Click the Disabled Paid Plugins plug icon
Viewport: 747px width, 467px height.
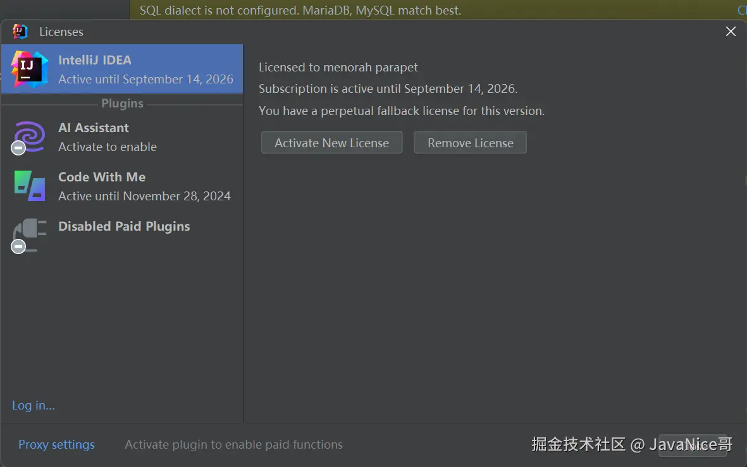pos(29,236)
